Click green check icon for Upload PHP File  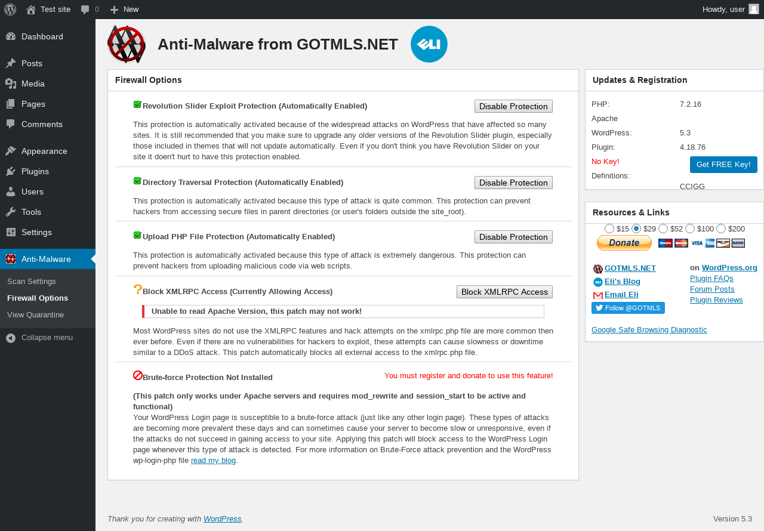pos(137,235)
